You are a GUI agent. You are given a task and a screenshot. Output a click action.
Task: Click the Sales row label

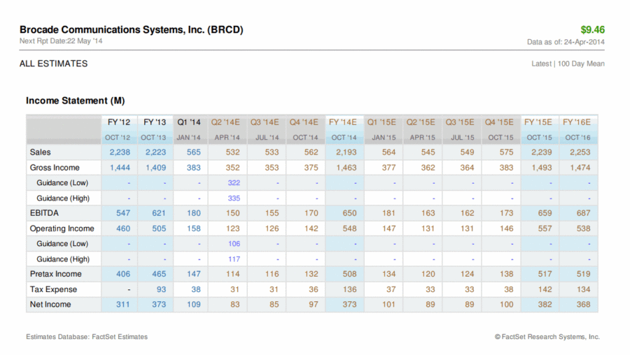pyautogui.click(x=40, y=152)
